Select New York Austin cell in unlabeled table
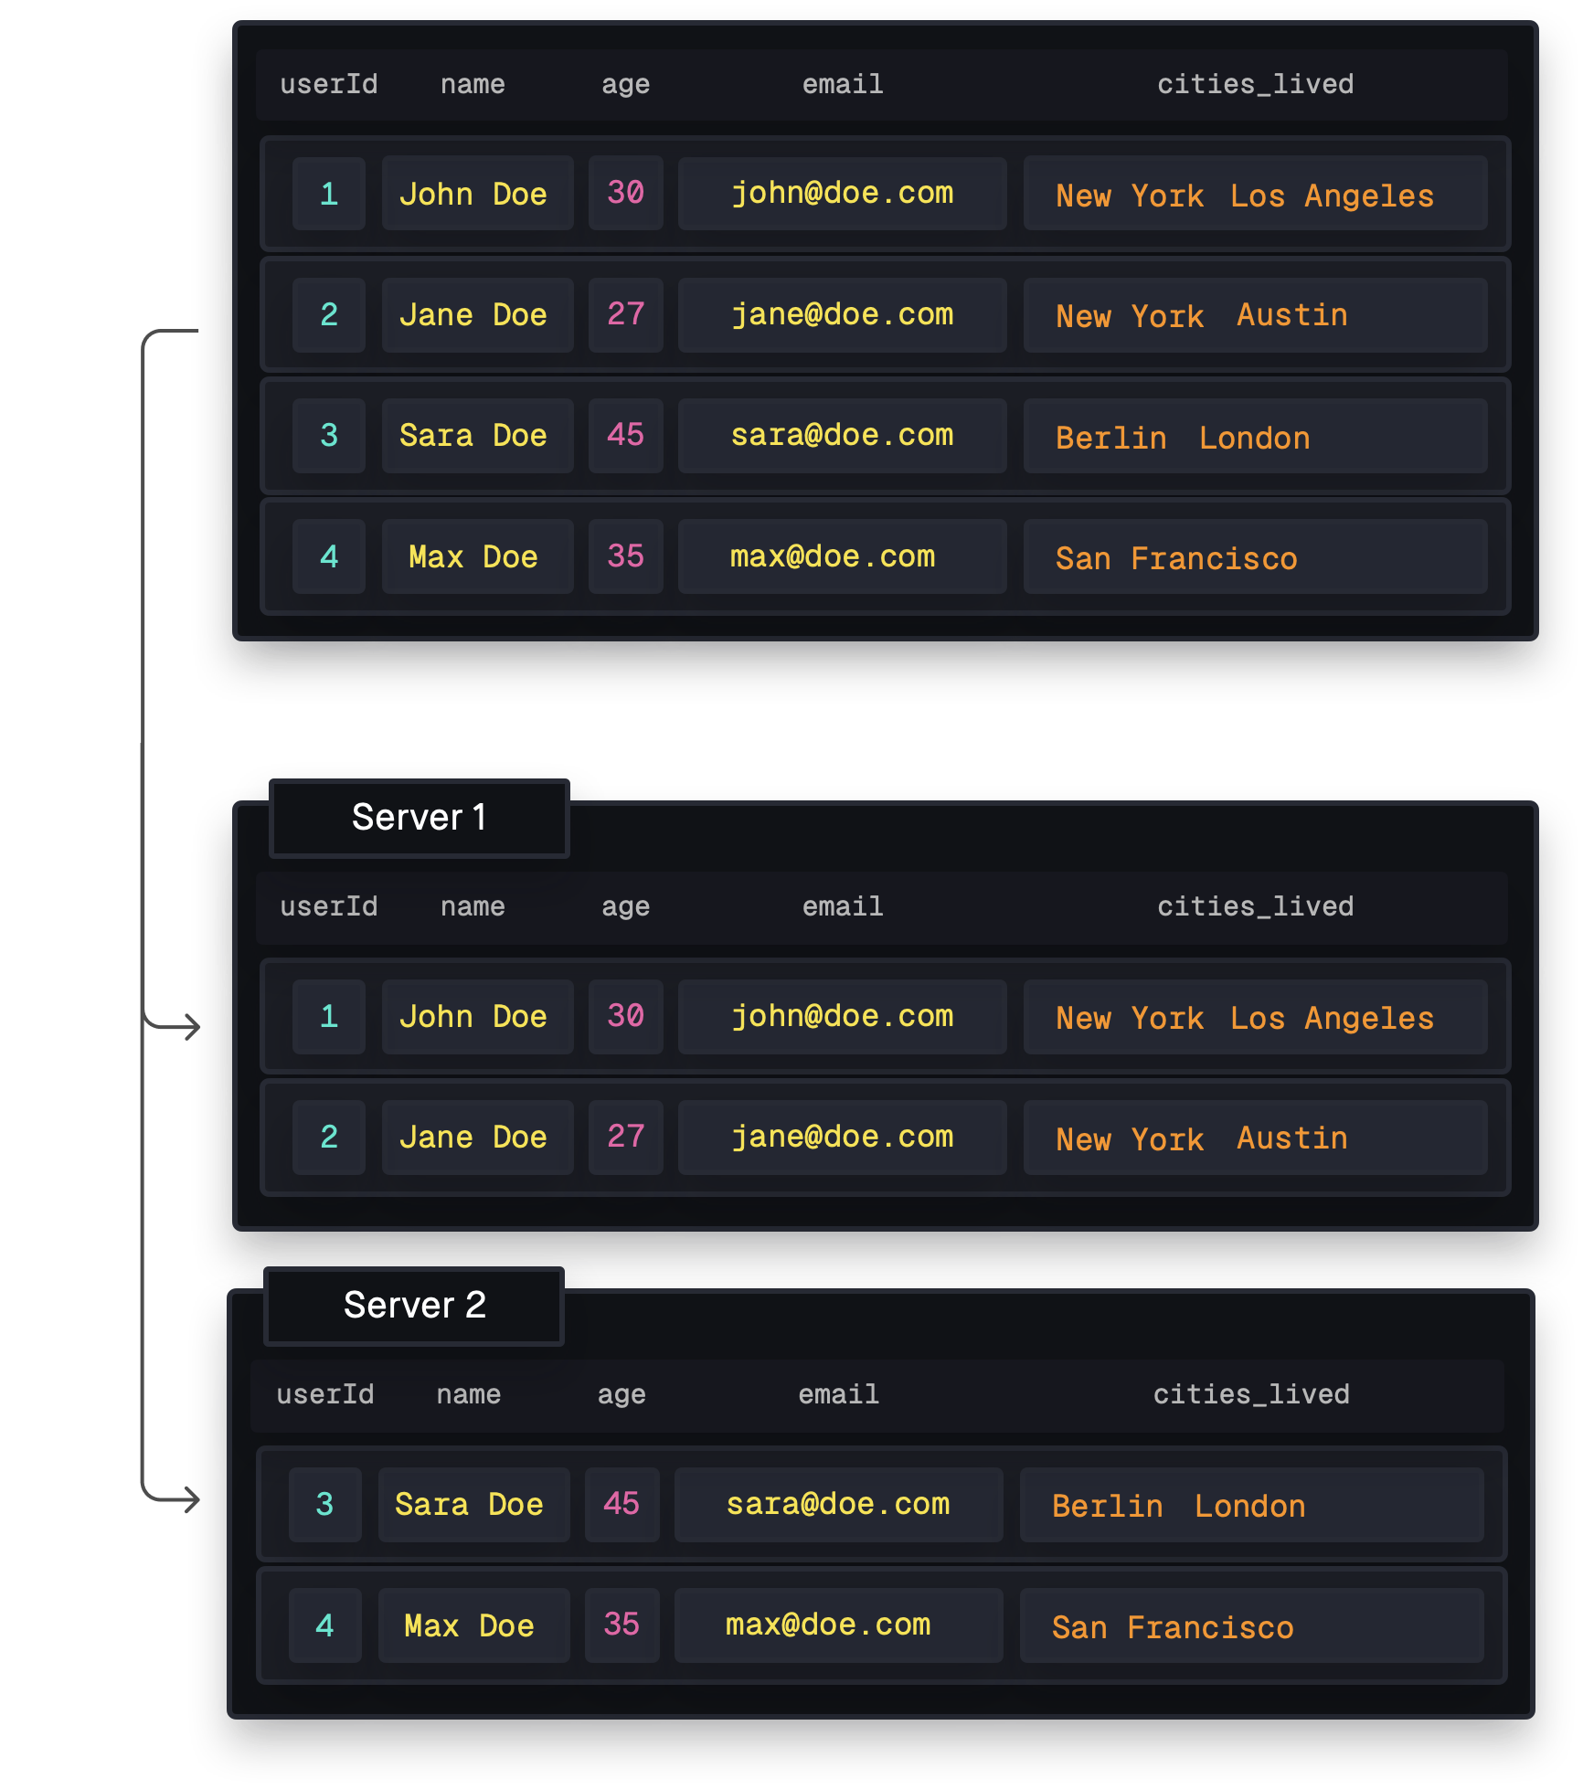1583x1789 pixels. [x=1255, y=315]
